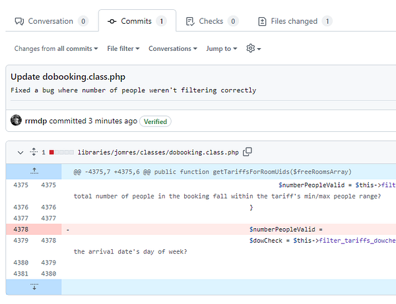The width and height of the screenshot is (396, 304).
Task: Select old line number 4381
Action: point(20,274)
